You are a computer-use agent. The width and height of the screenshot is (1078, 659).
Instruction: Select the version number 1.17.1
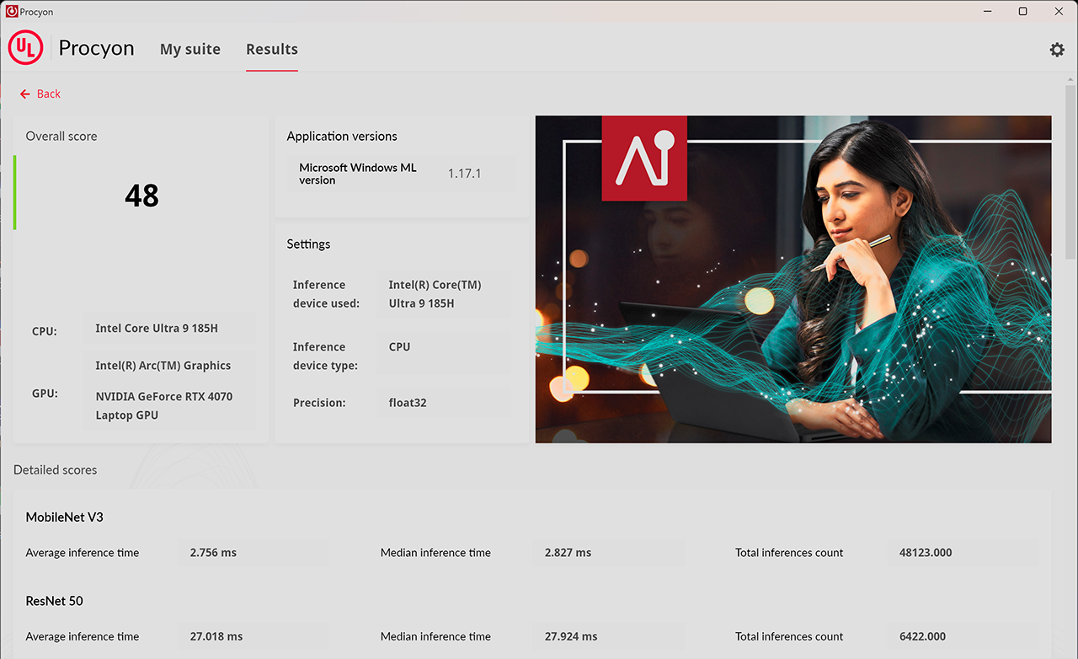tap(464, 174)
